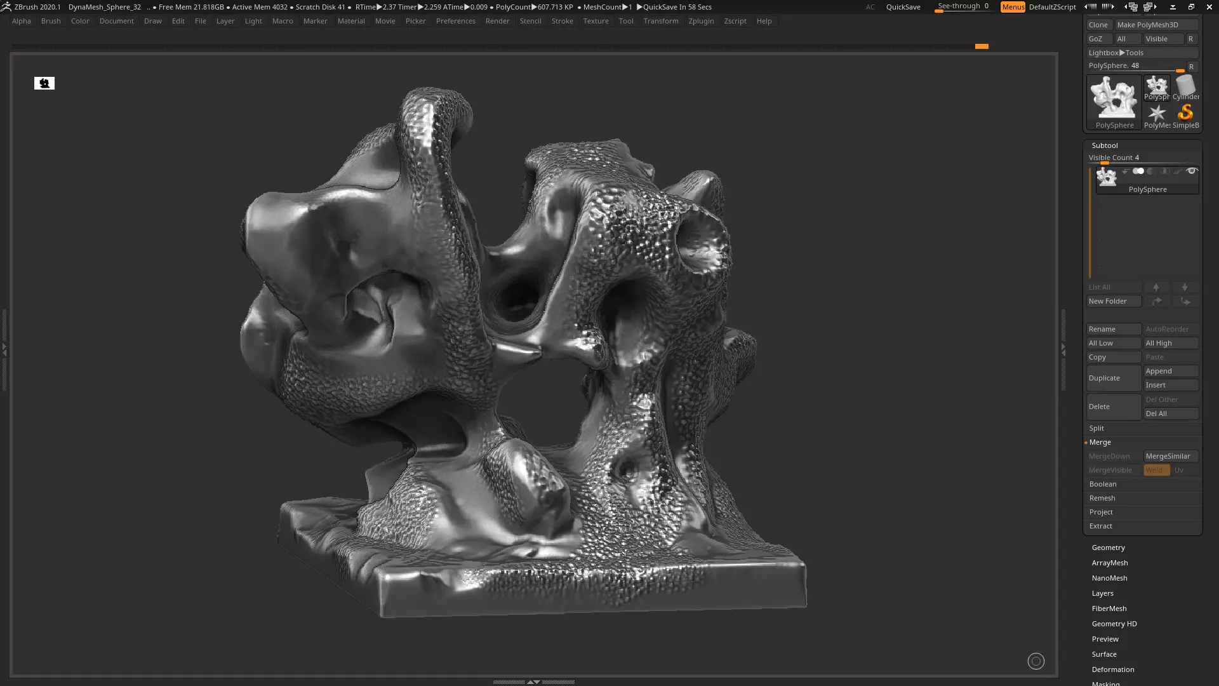The image size is (1219, 686).
Task: Select the Cylinder tool thumbnail
Action: [x=1185, y=87]
